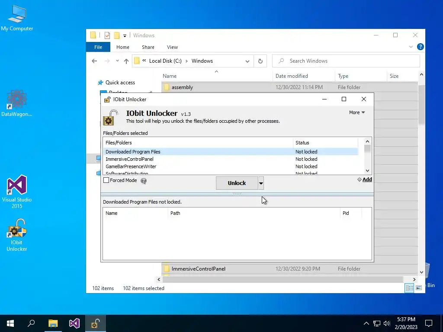Select Downloaded Program Files row
This screenshot has height=332, width=443.
pyautogui.click(x=231, y=152)
